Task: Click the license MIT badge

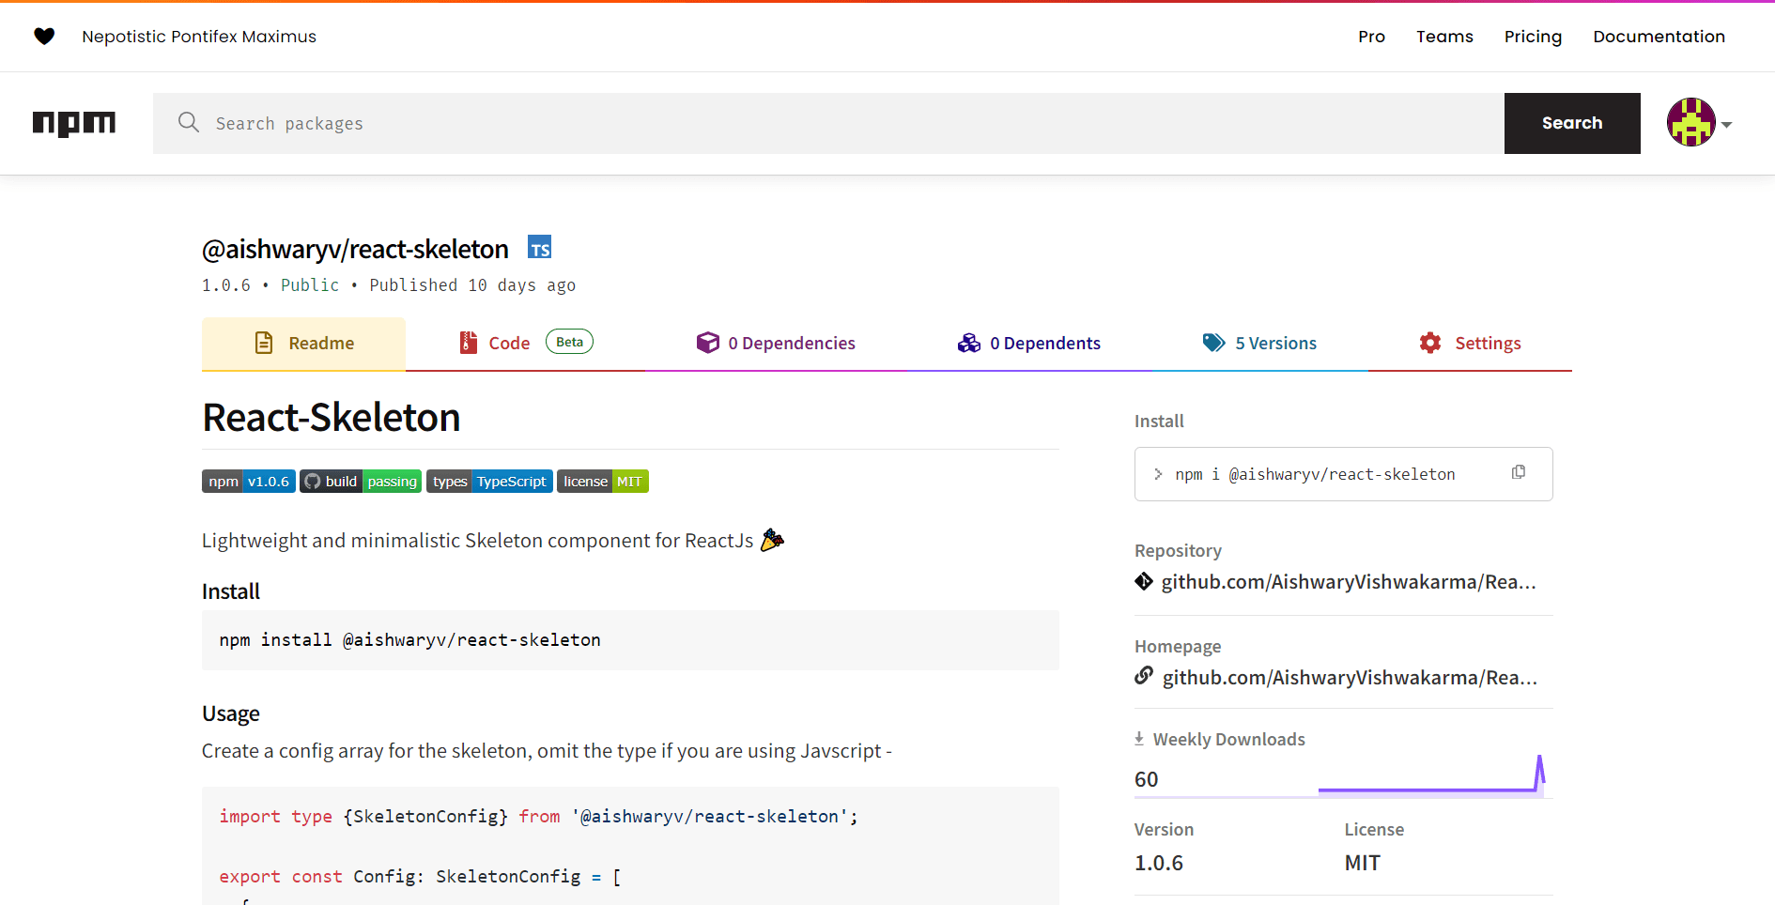Action: tap(603, 482)
